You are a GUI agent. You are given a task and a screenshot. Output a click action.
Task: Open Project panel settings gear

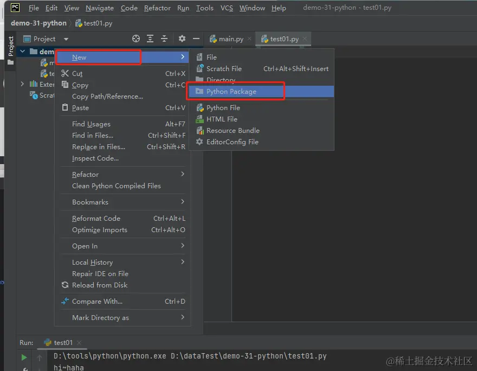(x=182, y=39)
